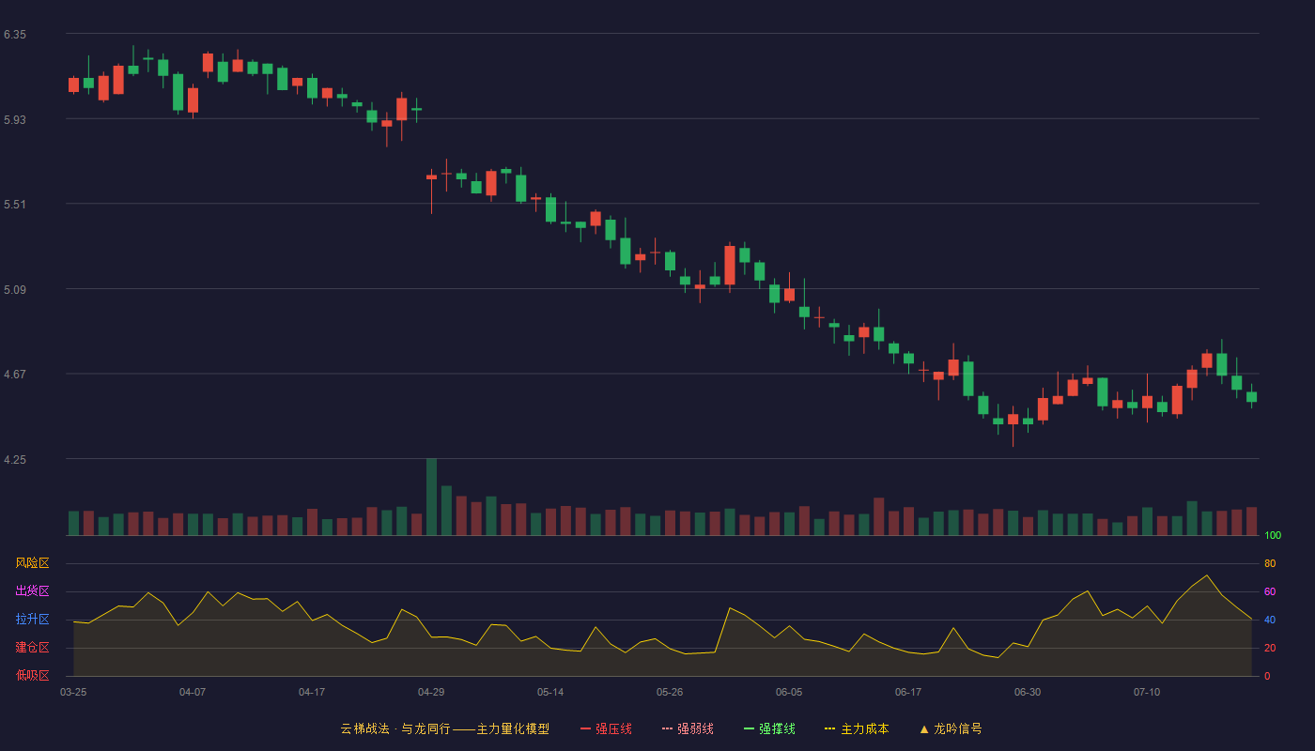Click the orange 80 indicator axis value

[1270, 564]
